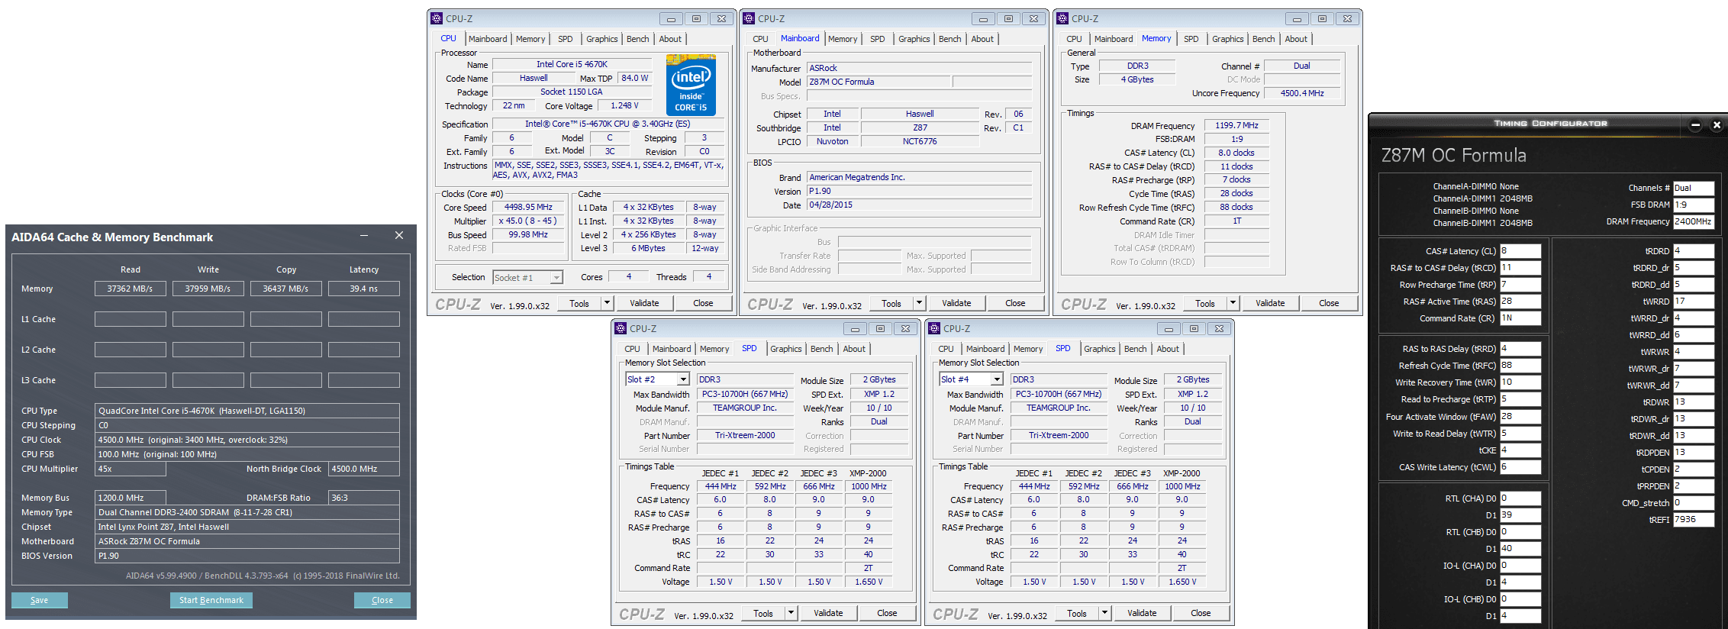The image size is (1728, 629).
Task: Select the SPD tab in the DDR3 Memory timings window
Action: pos(1191,39)
